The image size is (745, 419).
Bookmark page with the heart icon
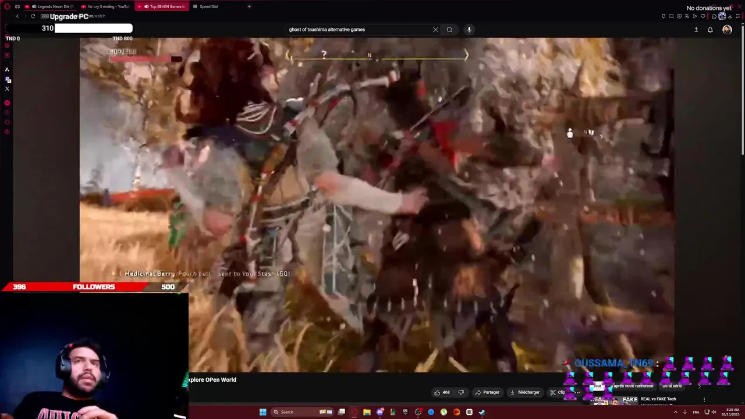pyautogui.click(x=703, y=16)
